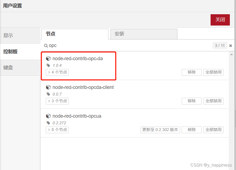Image resolution: width=236 pixels, height=170 pixels.
Task: Update opcua with 更新至 0.2.302 版本
Action: pos(160,130)
